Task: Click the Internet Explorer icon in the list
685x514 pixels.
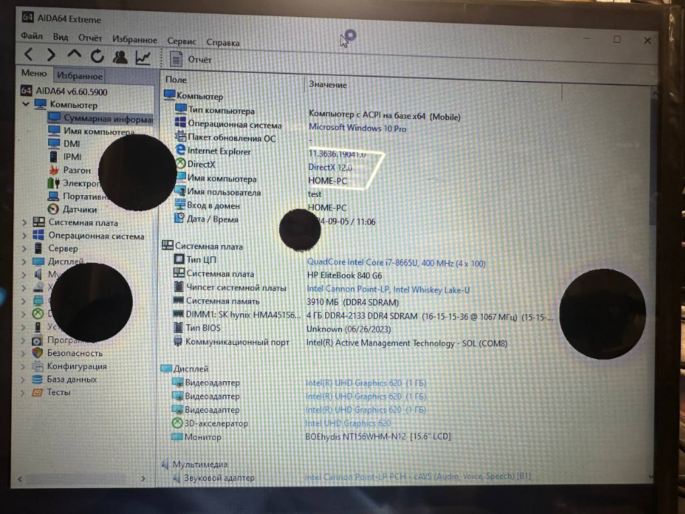Action: tap(180, 150)
